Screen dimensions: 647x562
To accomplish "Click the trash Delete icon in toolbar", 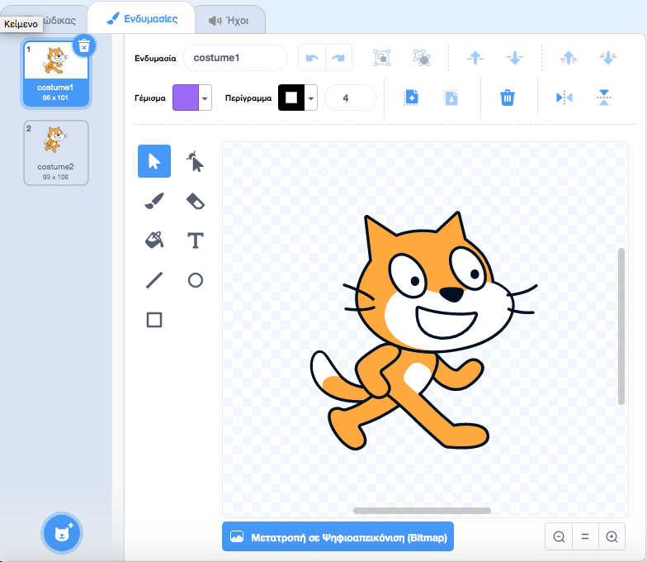I will [x=508, y=98].
